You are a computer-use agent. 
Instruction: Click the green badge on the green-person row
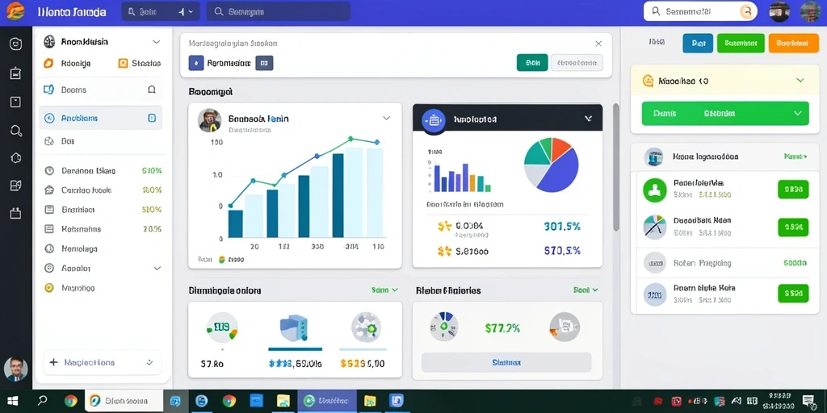point(793,189)
